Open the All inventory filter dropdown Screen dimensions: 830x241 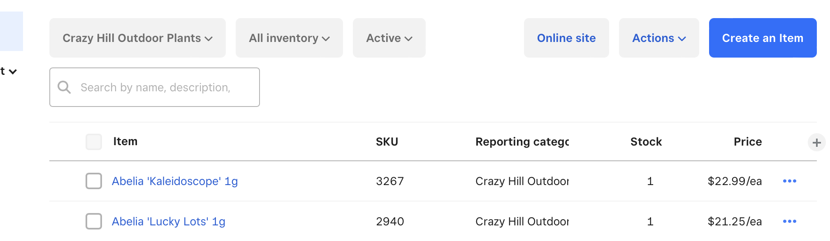tap(289, 38)
